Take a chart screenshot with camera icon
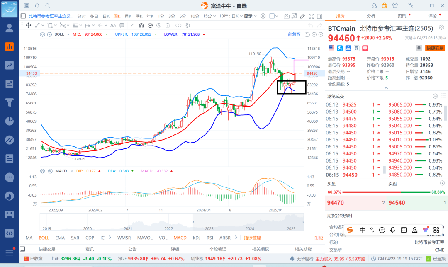Image resolution: width=448 pixels, height=267 pixels. 286,16
